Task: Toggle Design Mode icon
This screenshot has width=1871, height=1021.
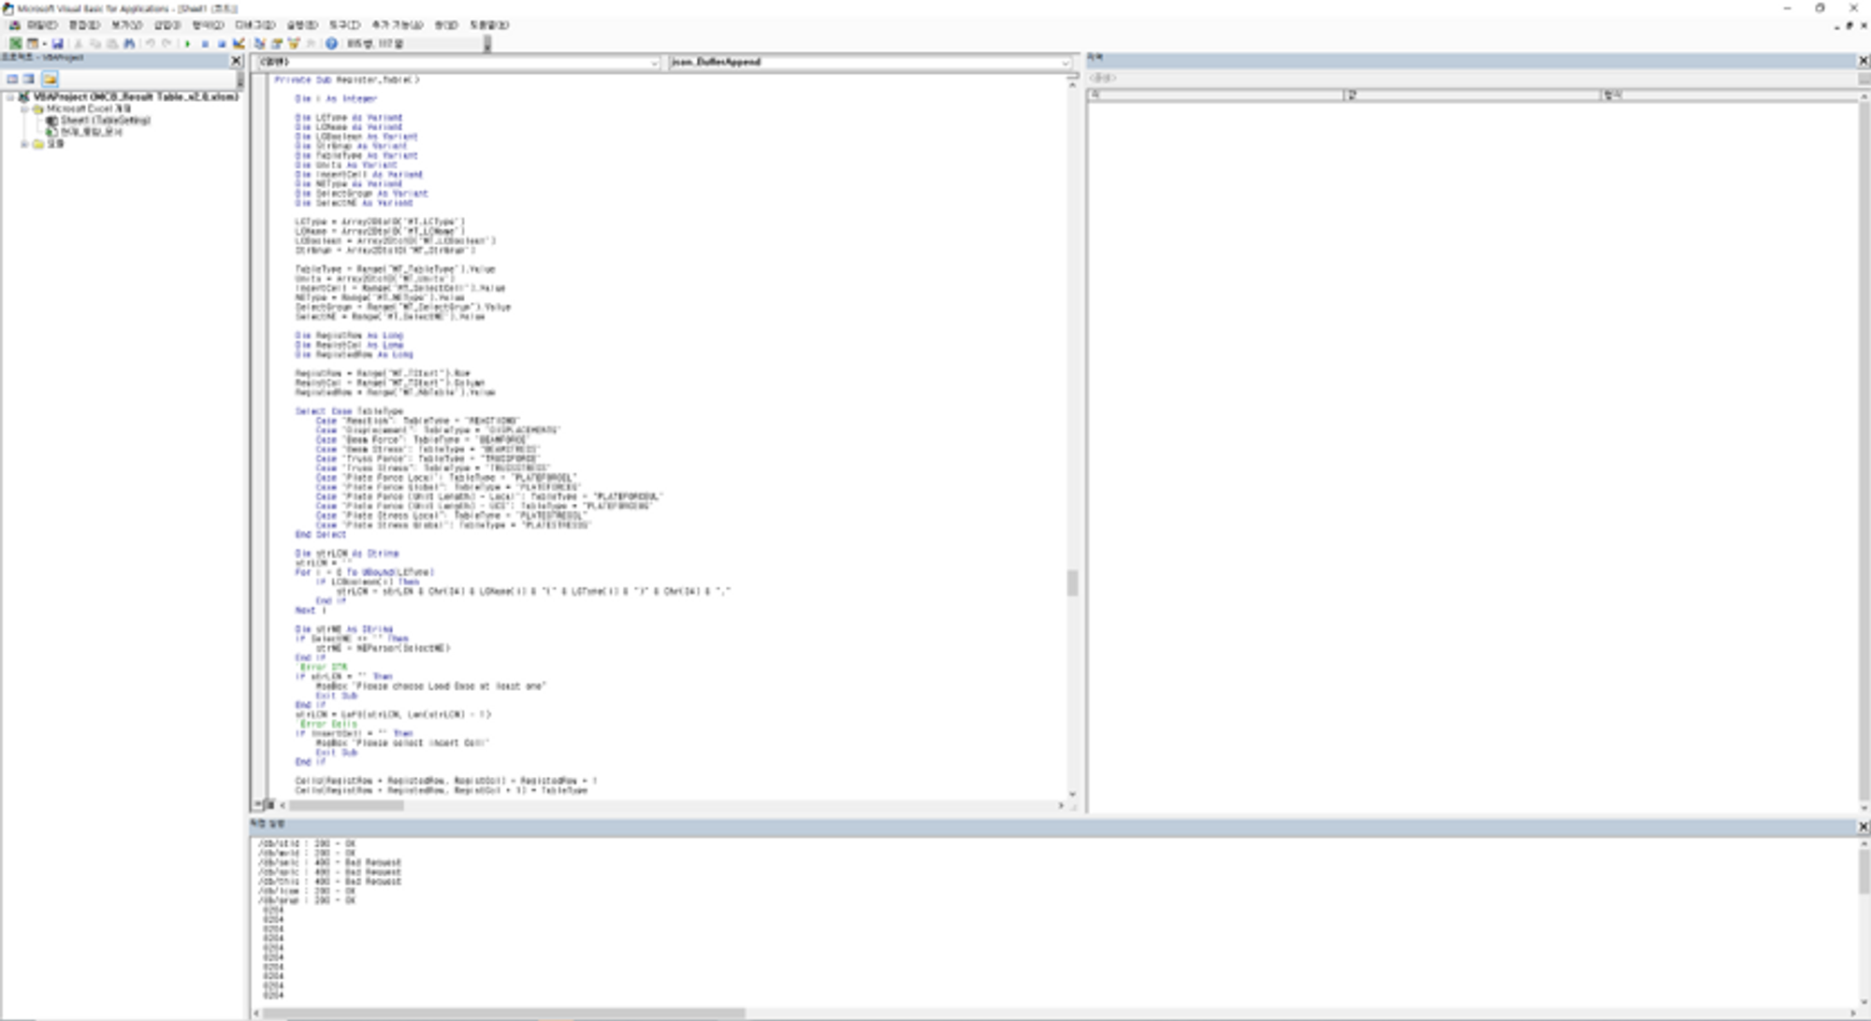Action: click(x=239, y=43)
